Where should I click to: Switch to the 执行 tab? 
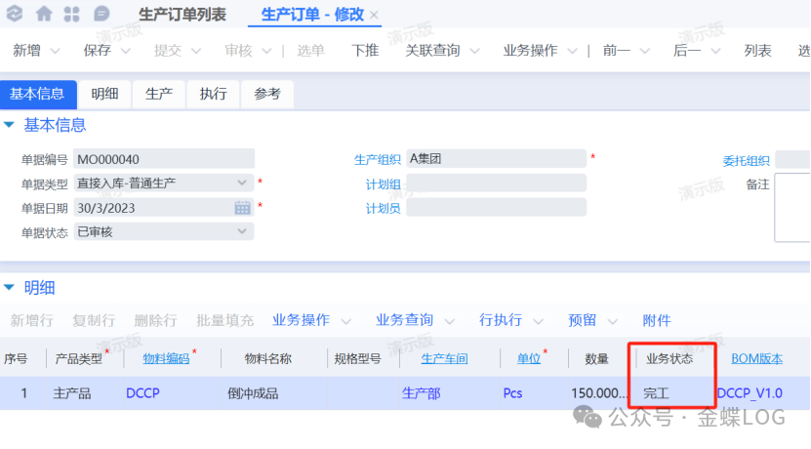click(213, 94)
